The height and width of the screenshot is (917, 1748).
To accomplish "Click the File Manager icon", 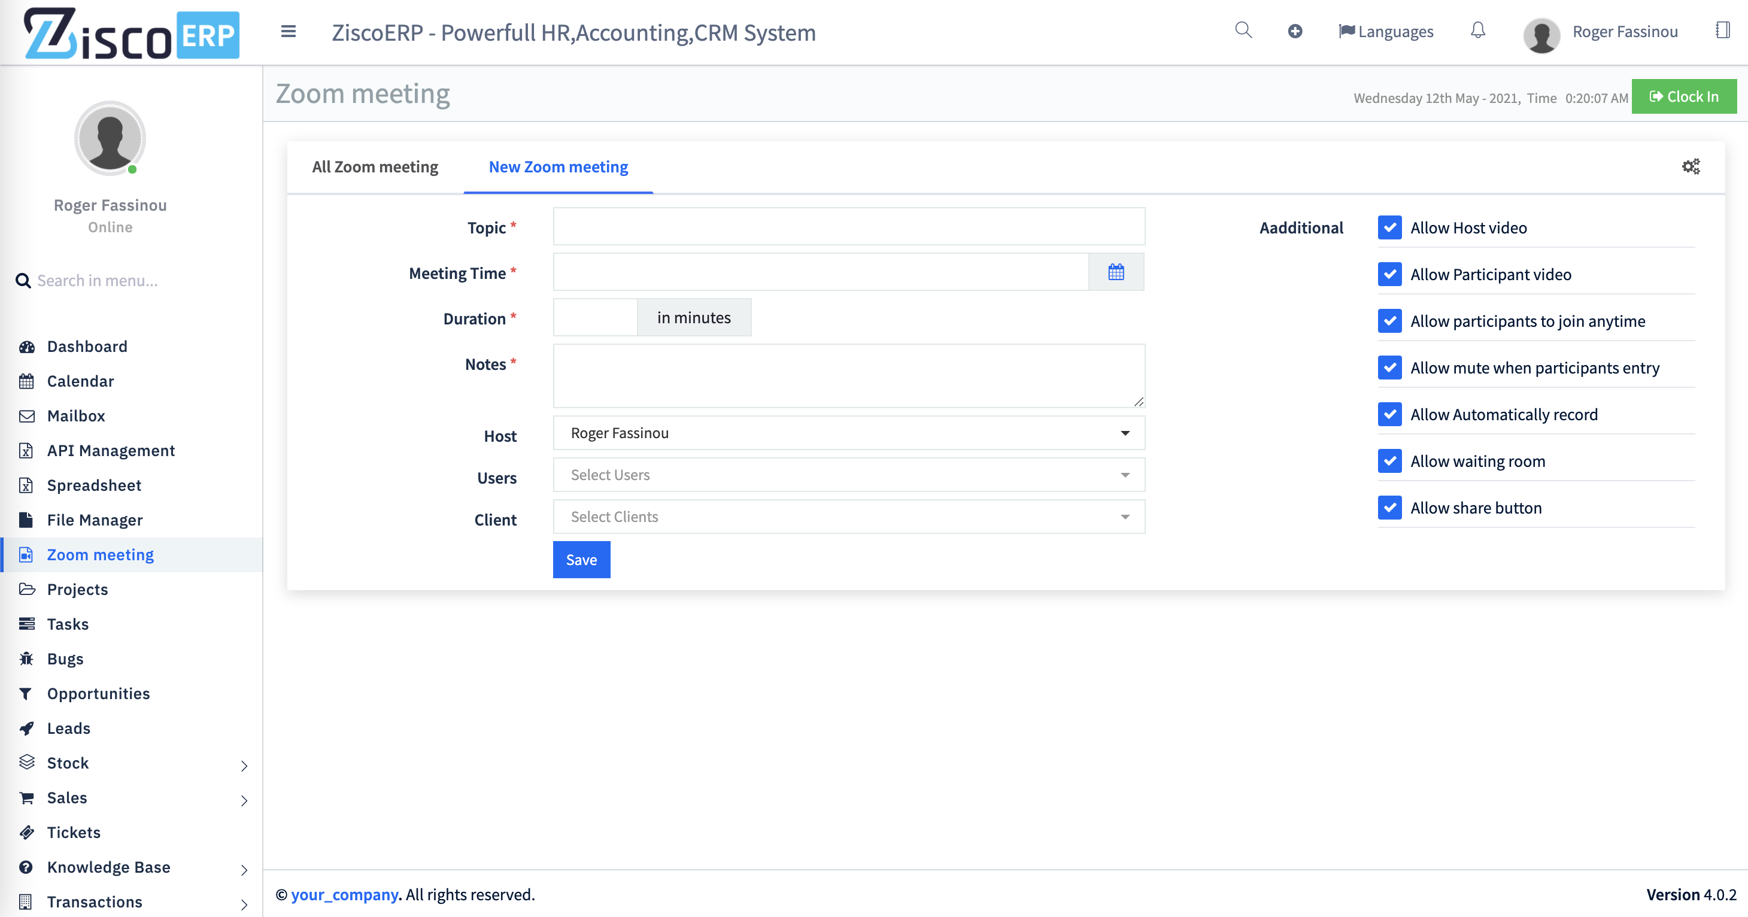I will pos(26,520).
